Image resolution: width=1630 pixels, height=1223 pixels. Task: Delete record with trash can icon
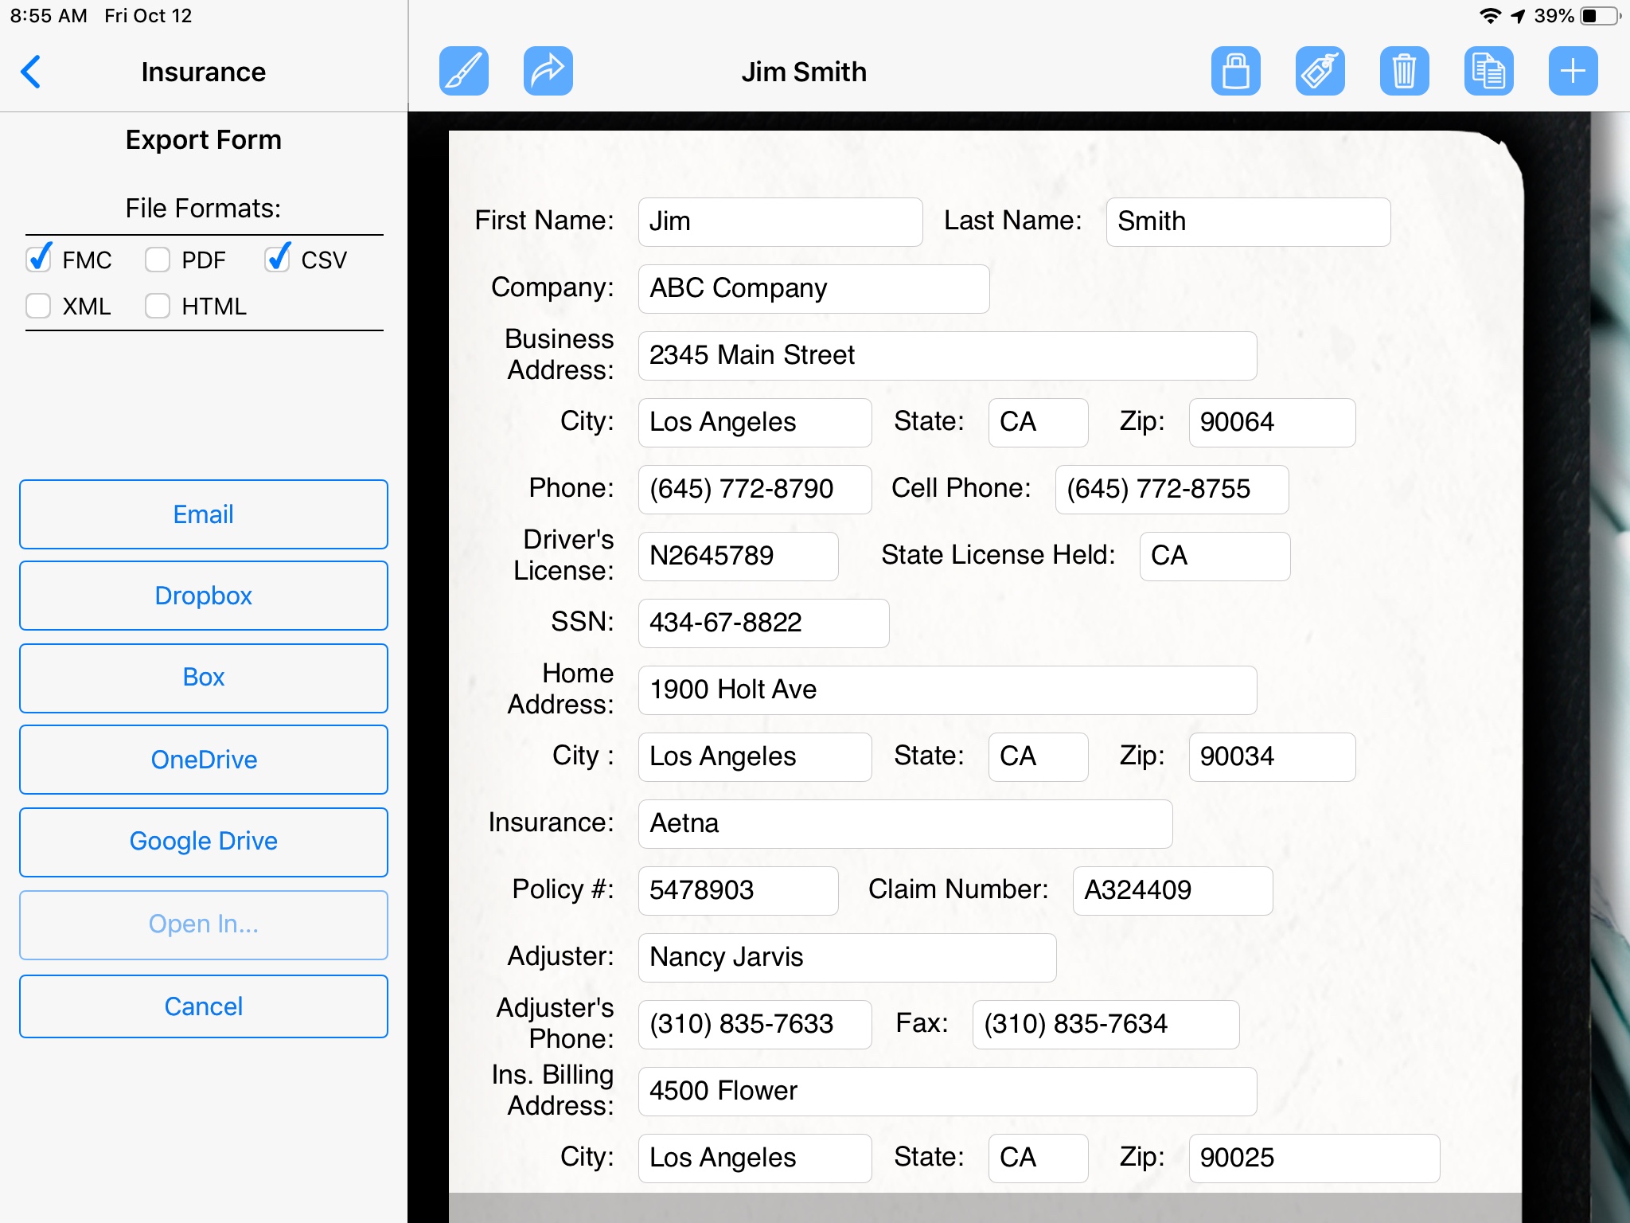[x=1404, y=72]
